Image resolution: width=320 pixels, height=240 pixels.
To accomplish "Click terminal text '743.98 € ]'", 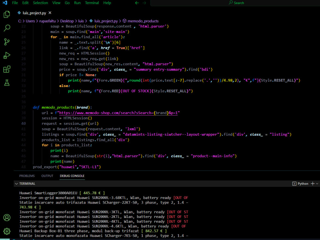I will tap(30, 207).
